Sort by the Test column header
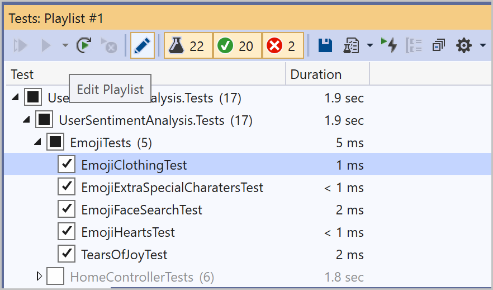Image resolution: width=493 pixels, height=290 pixels. (145, 74)
